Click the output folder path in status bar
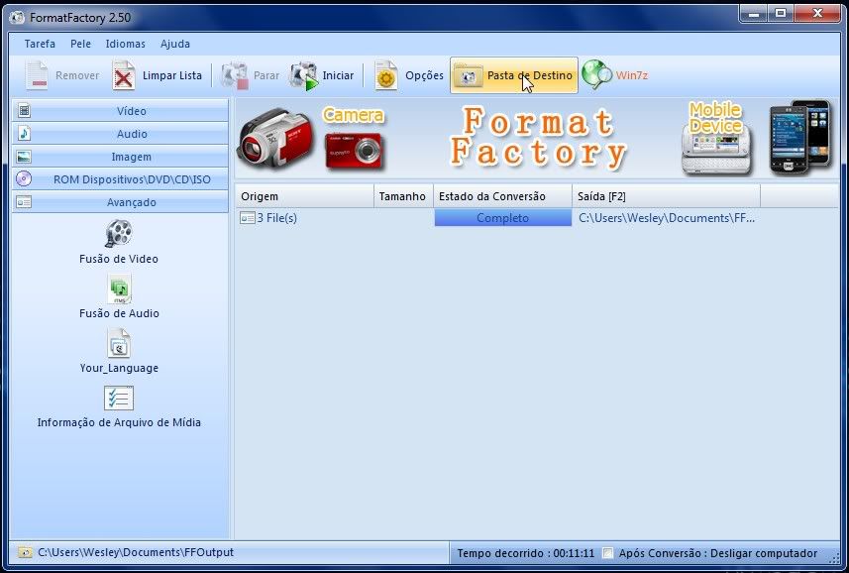 [x=136, y=552]
